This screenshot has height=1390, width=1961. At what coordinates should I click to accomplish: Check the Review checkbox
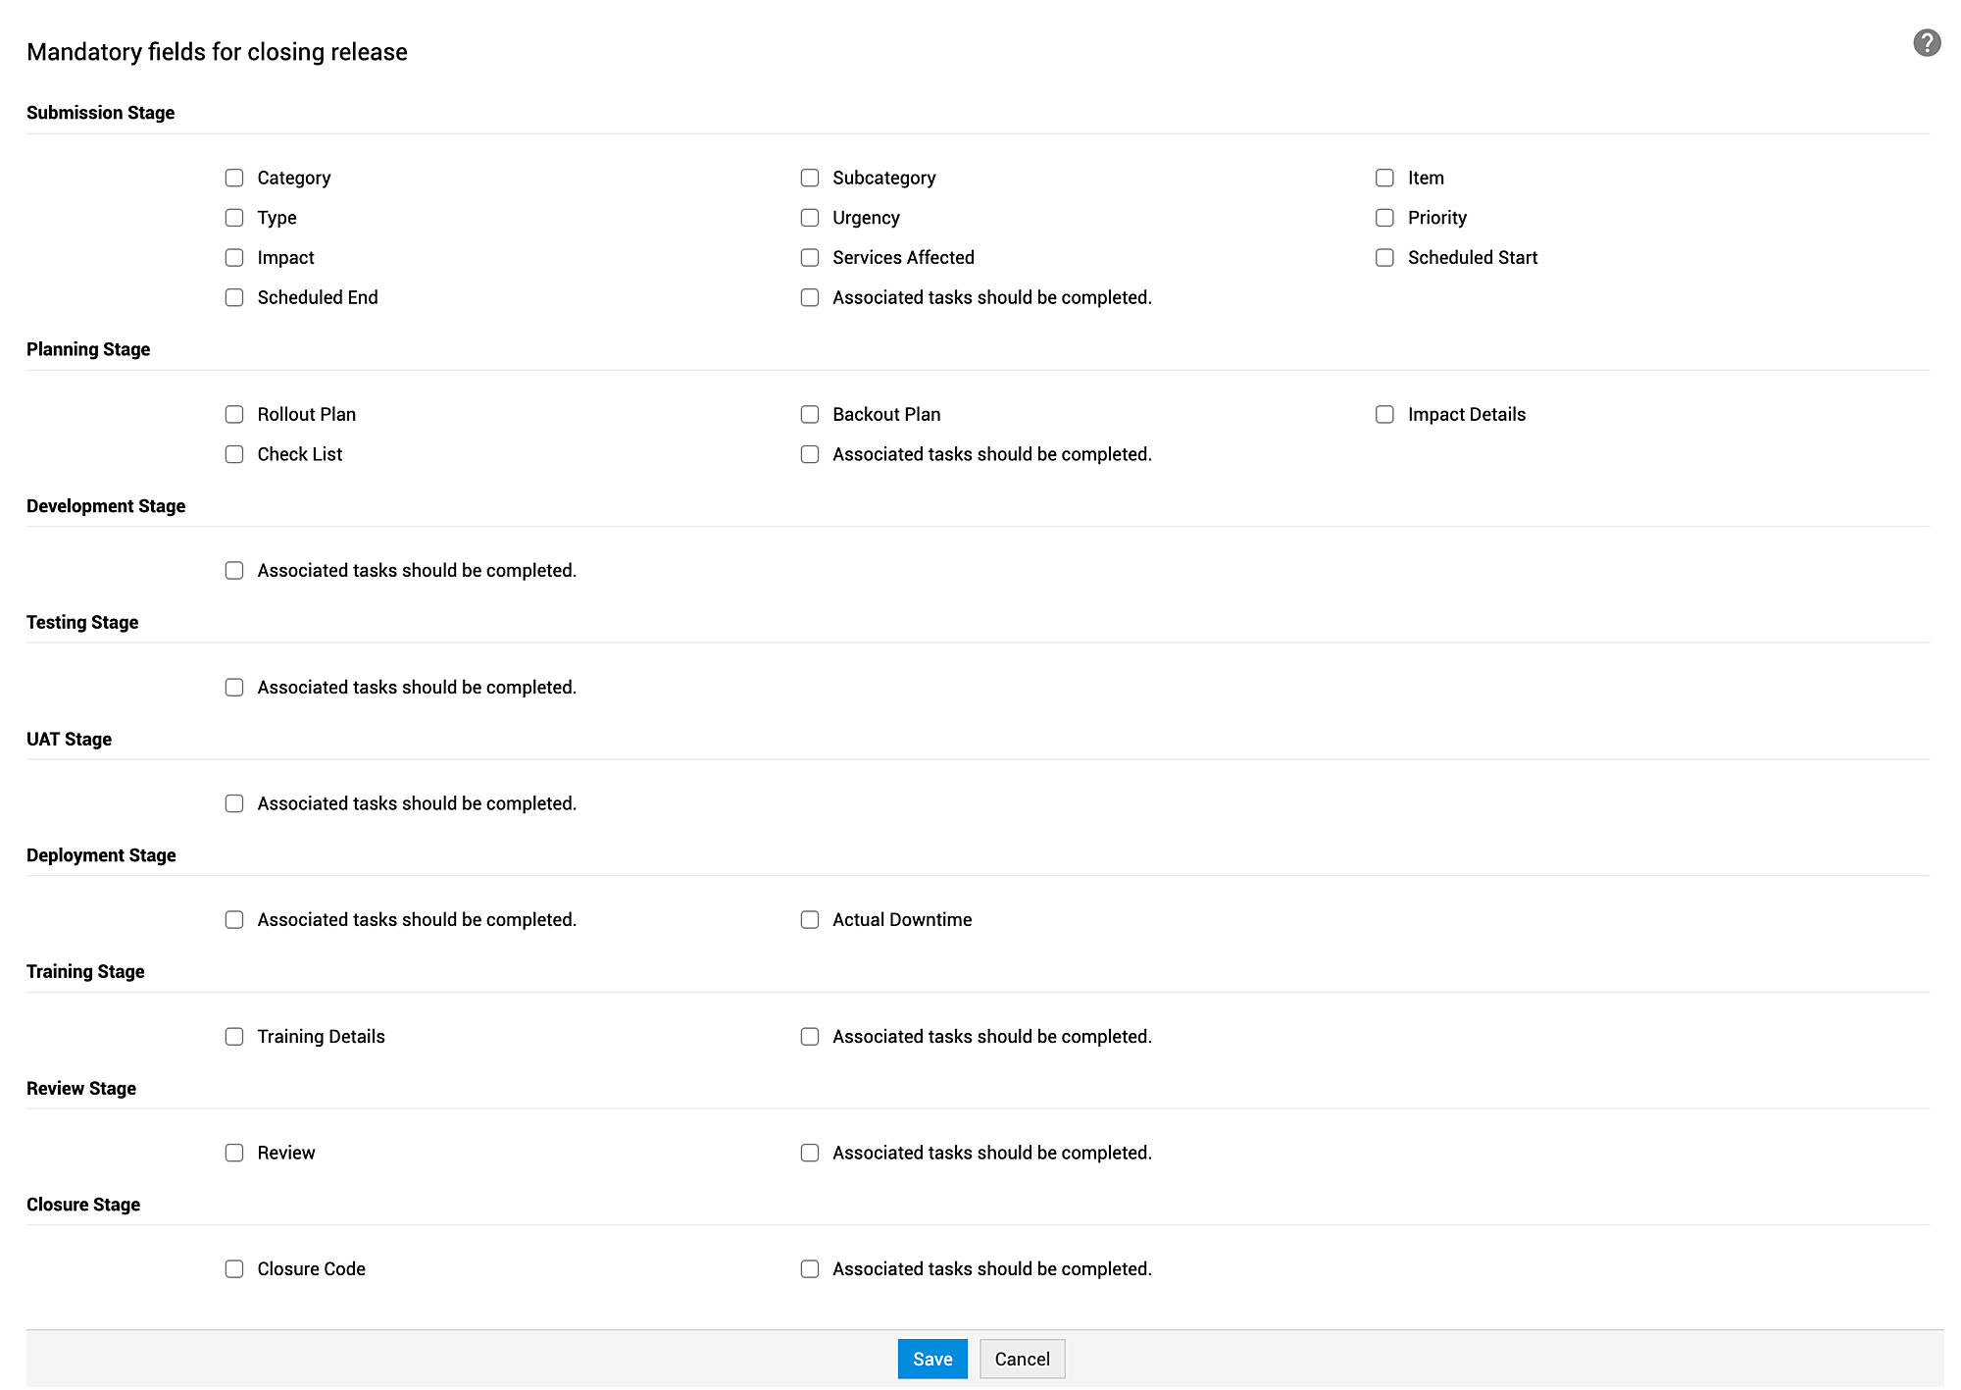(234, 1153)
